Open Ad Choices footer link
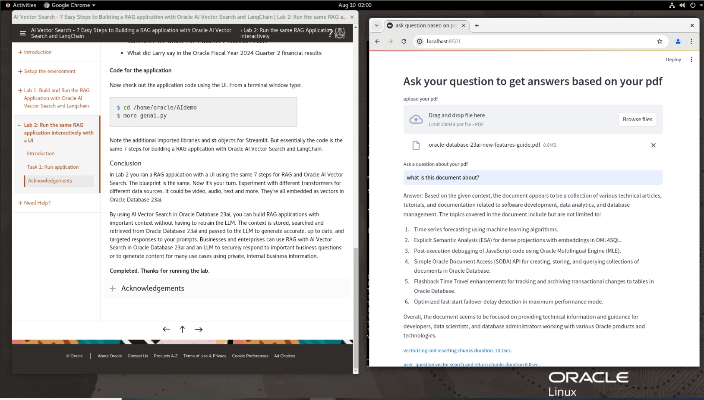The image size is (704, 400). coord(284,356)
